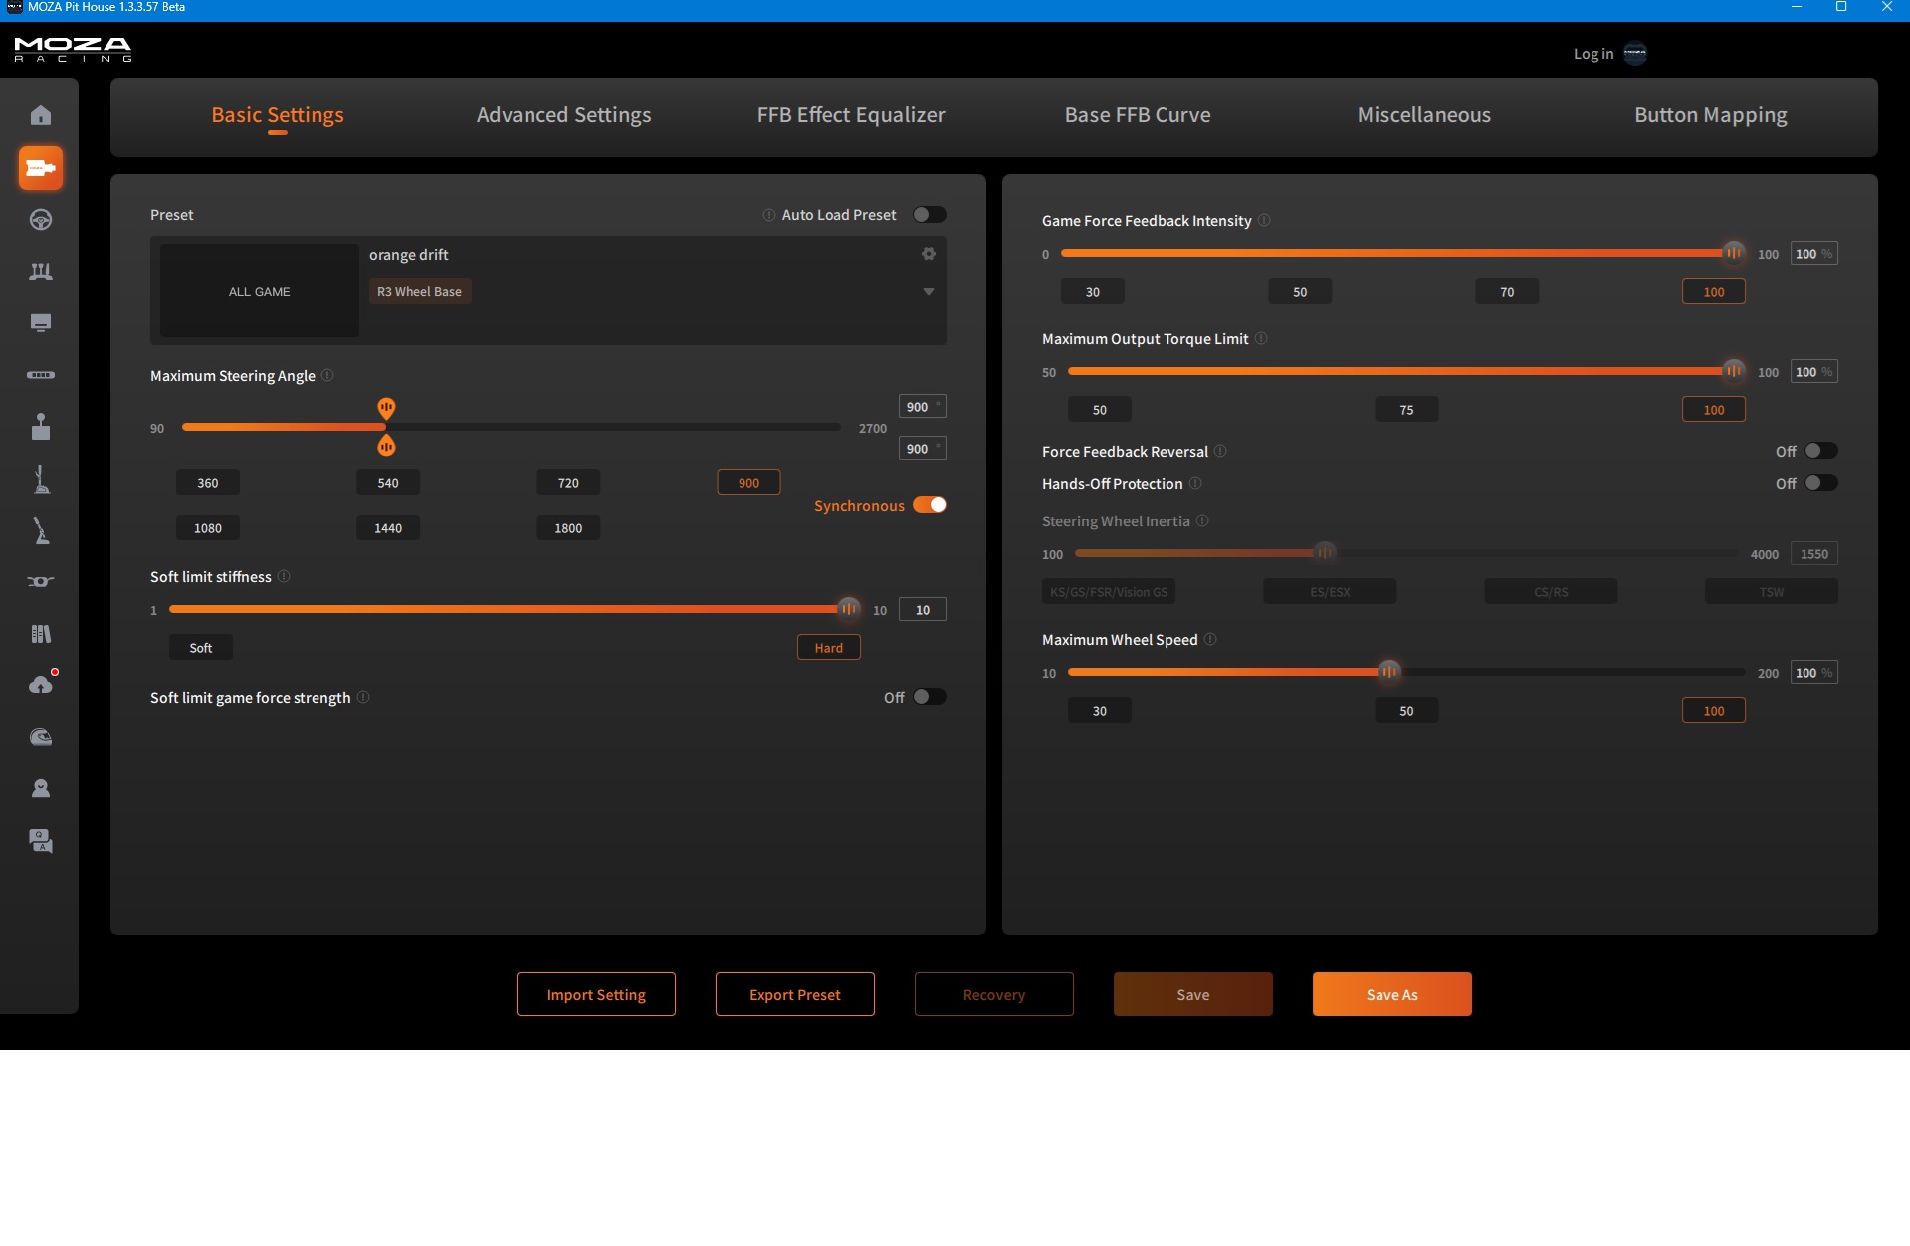
Task: Open the hub adapter icon in sidebar
Action: coord(41,582)
